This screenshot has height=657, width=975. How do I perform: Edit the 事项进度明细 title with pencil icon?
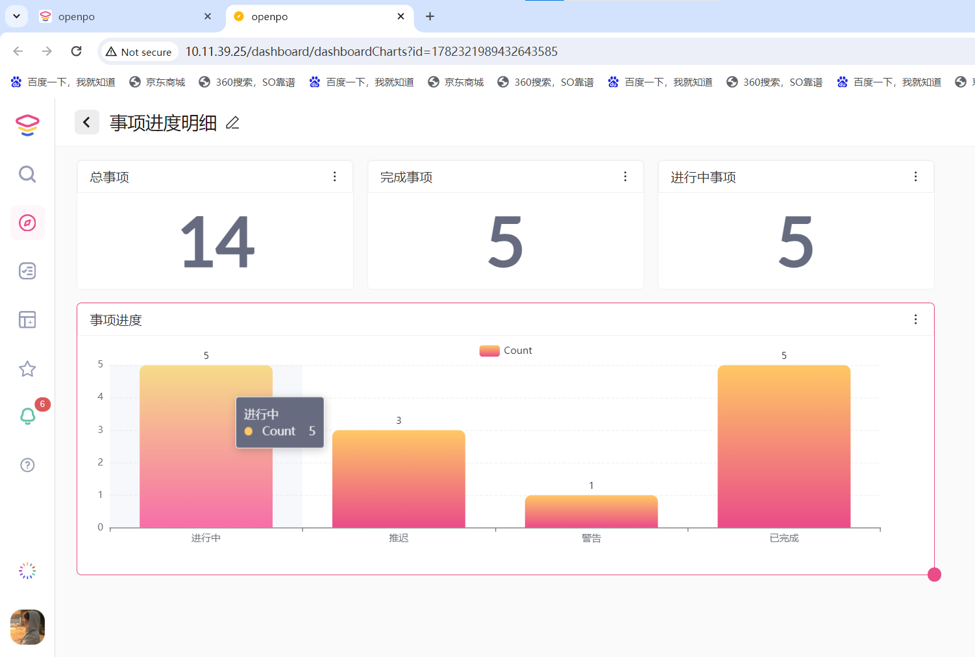click(232, 123)
